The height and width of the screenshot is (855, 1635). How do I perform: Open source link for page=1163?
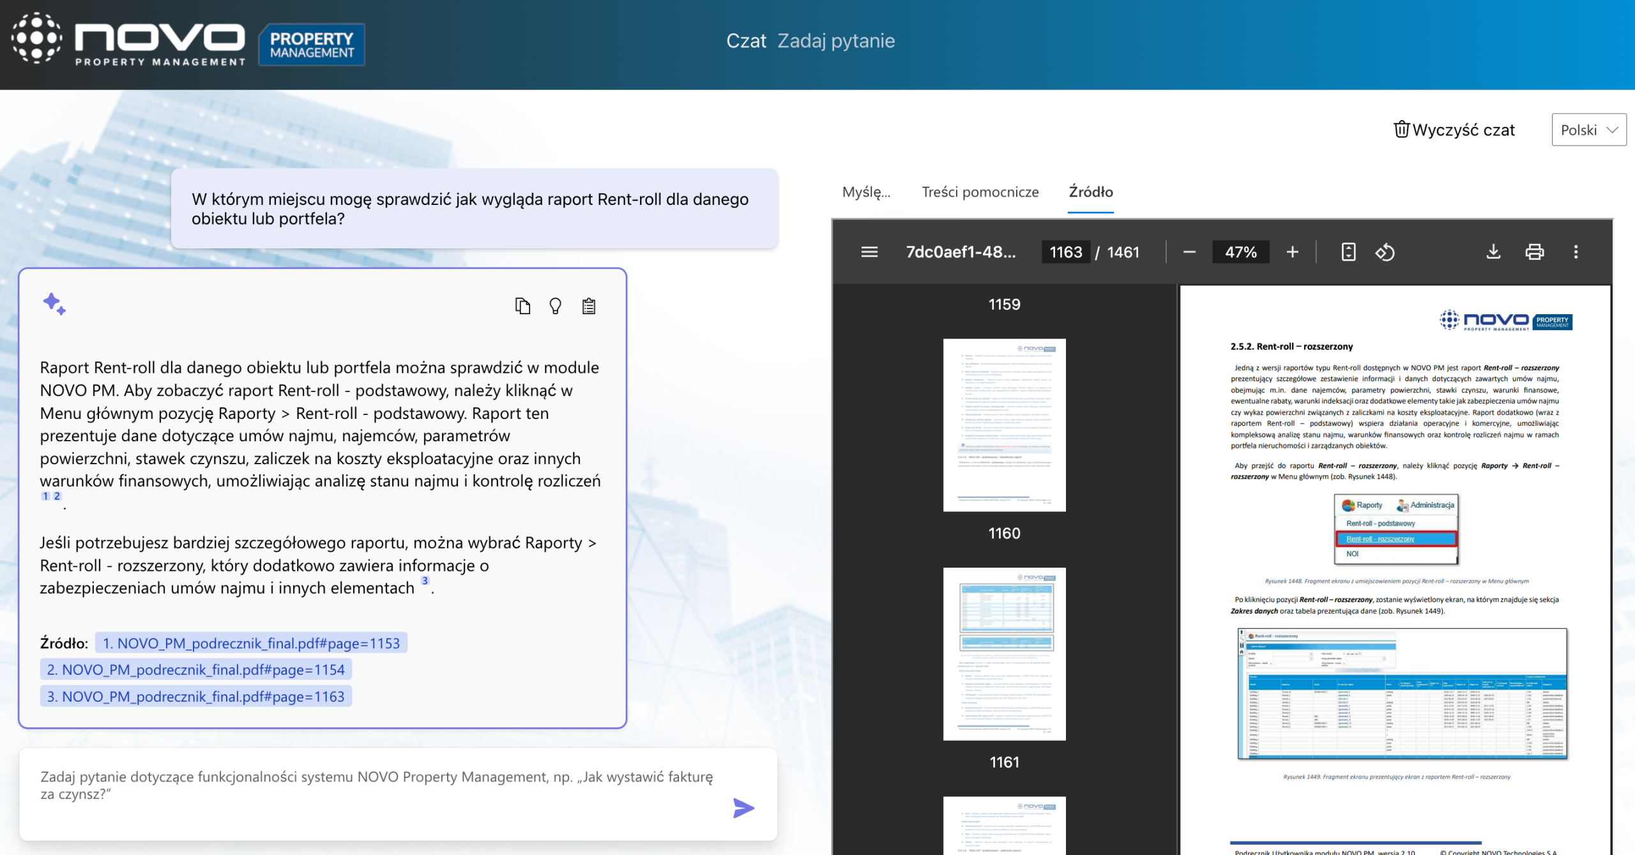[195, 696]
